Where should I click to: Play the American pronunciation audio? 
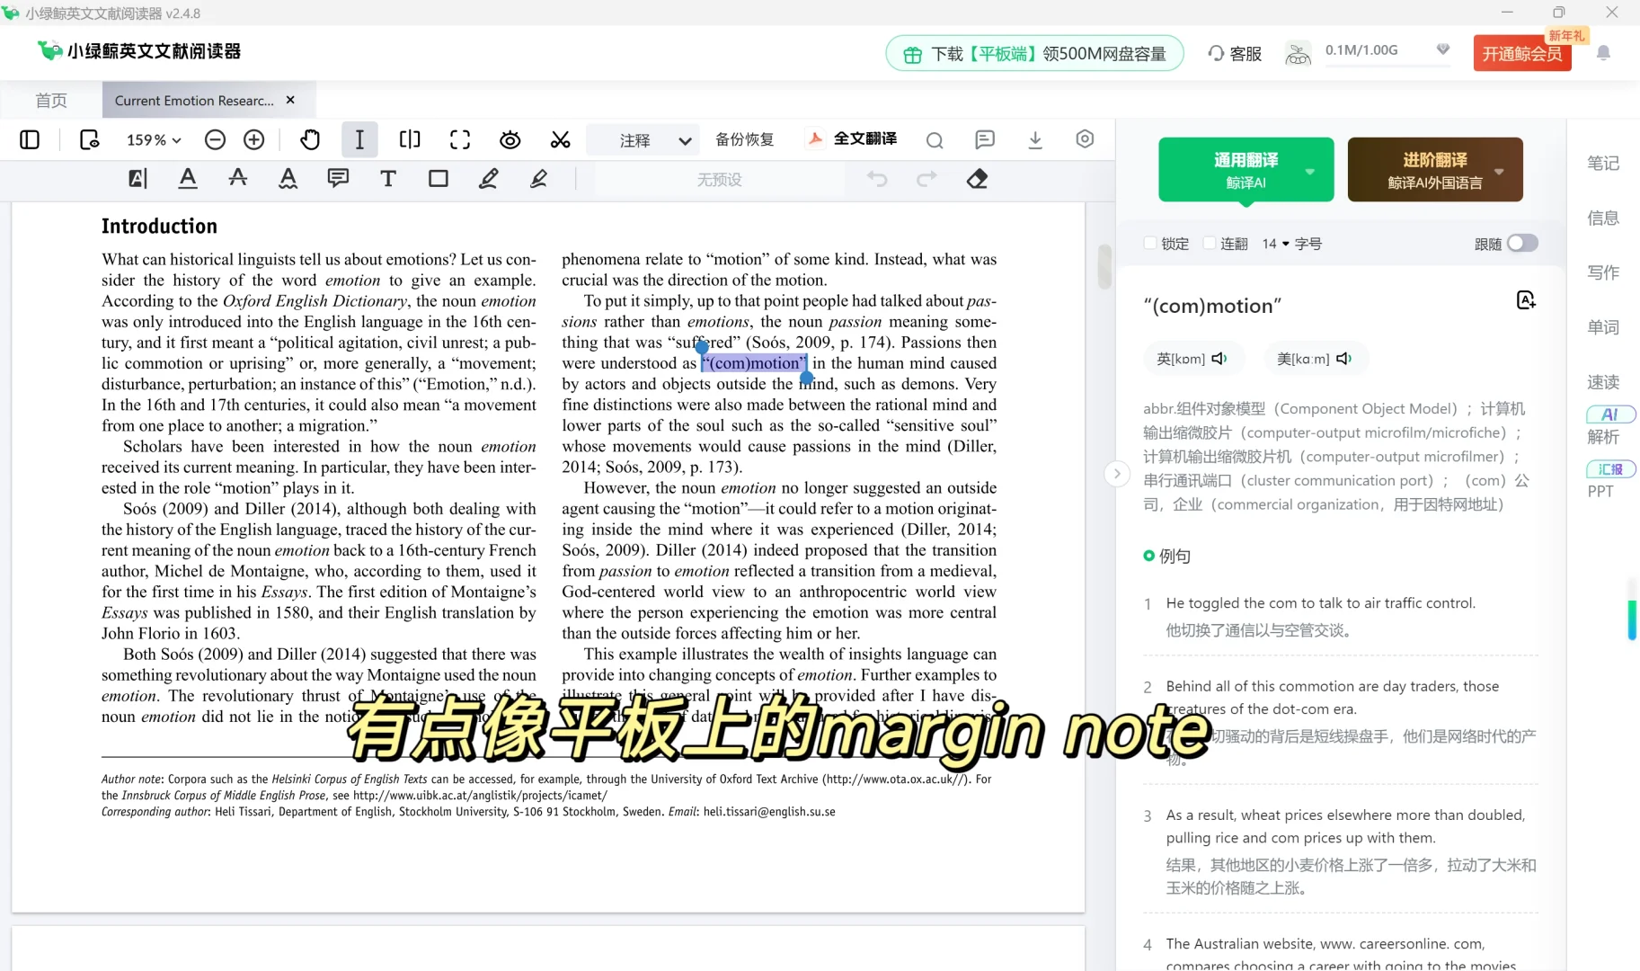click(x=1343, y=359)
